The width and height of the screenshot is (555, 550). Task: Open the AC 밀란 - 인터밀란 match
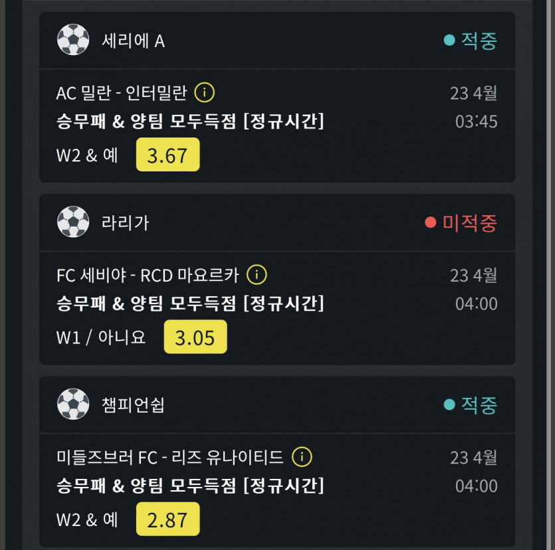tap(122, 93)
